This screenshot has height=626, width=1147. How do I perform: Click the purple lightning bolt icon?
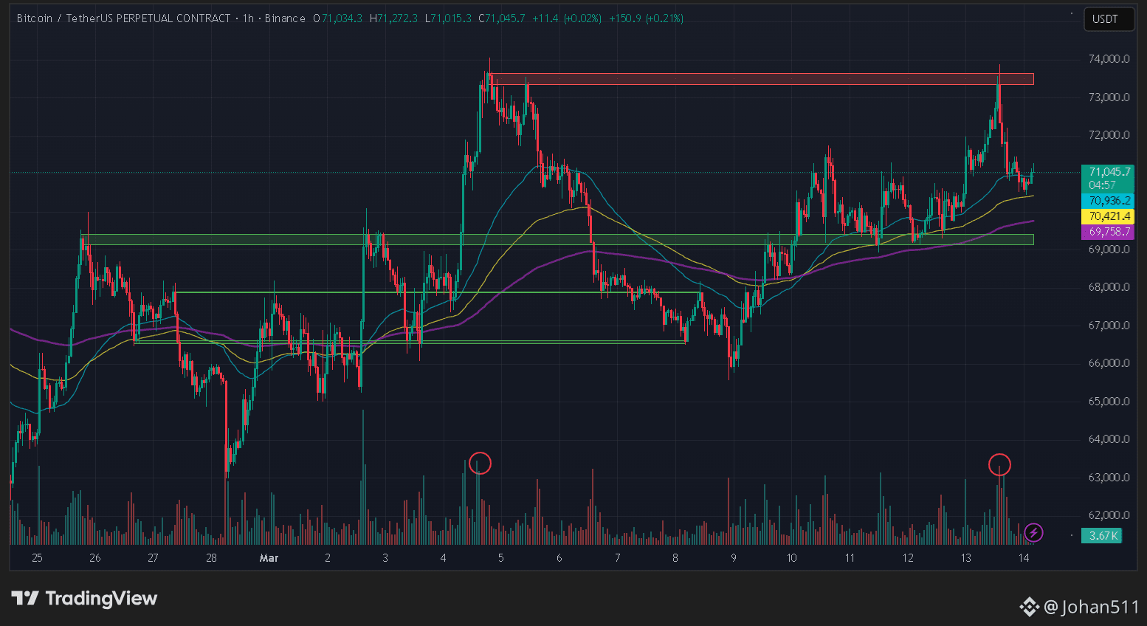click(x=1033, y=532)
